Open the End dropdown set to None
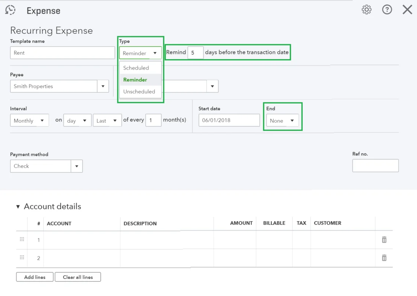417x296 pixels. click(282, 120)
